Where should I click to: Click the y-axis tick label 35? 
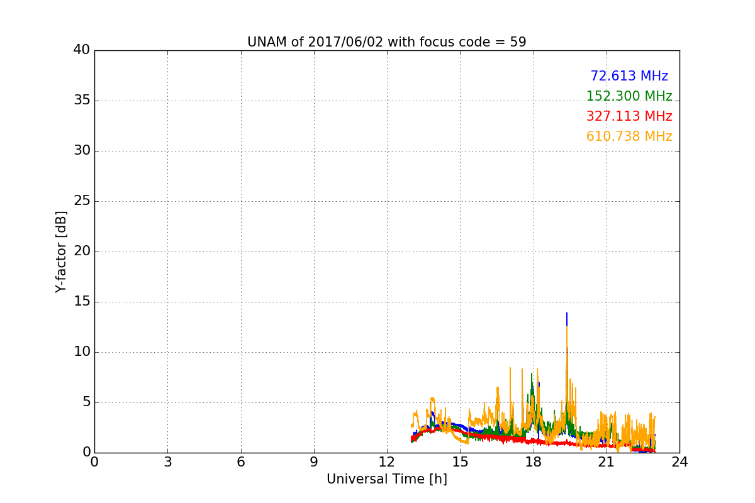pos(82,101)
